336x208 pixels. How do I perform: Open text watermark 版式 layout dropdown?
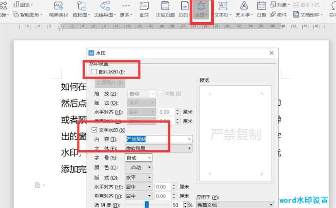click(138, 177)
